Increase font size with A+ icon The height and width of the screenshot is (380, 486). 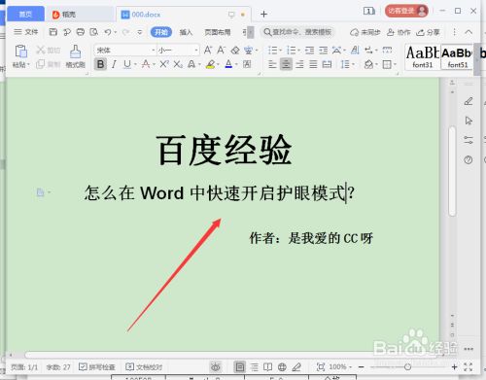coord(208,50)
